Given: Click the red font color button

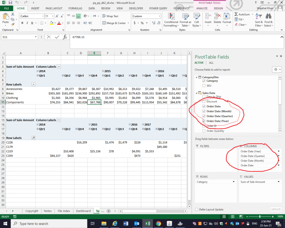Looking at the screenshot, I should click(59, 23).
